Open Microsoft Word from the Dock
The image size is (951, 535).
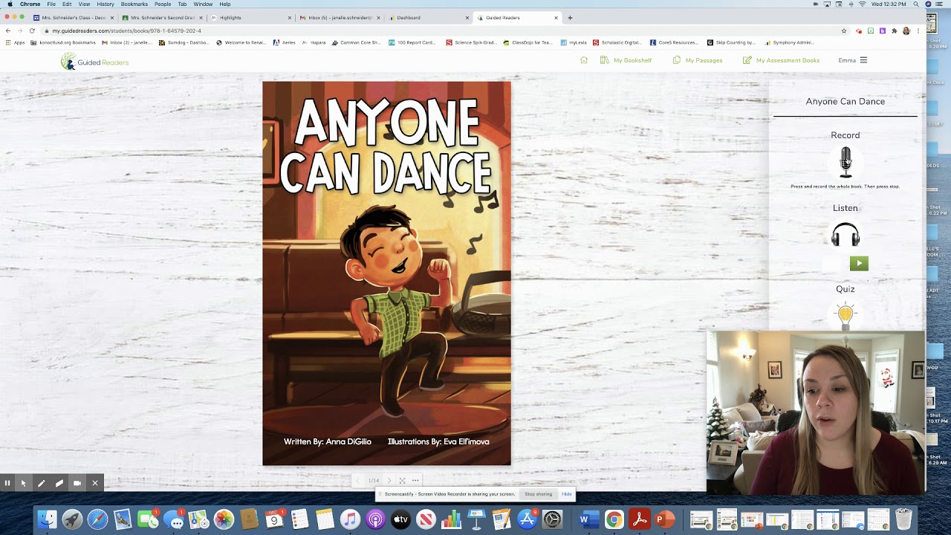588,519
